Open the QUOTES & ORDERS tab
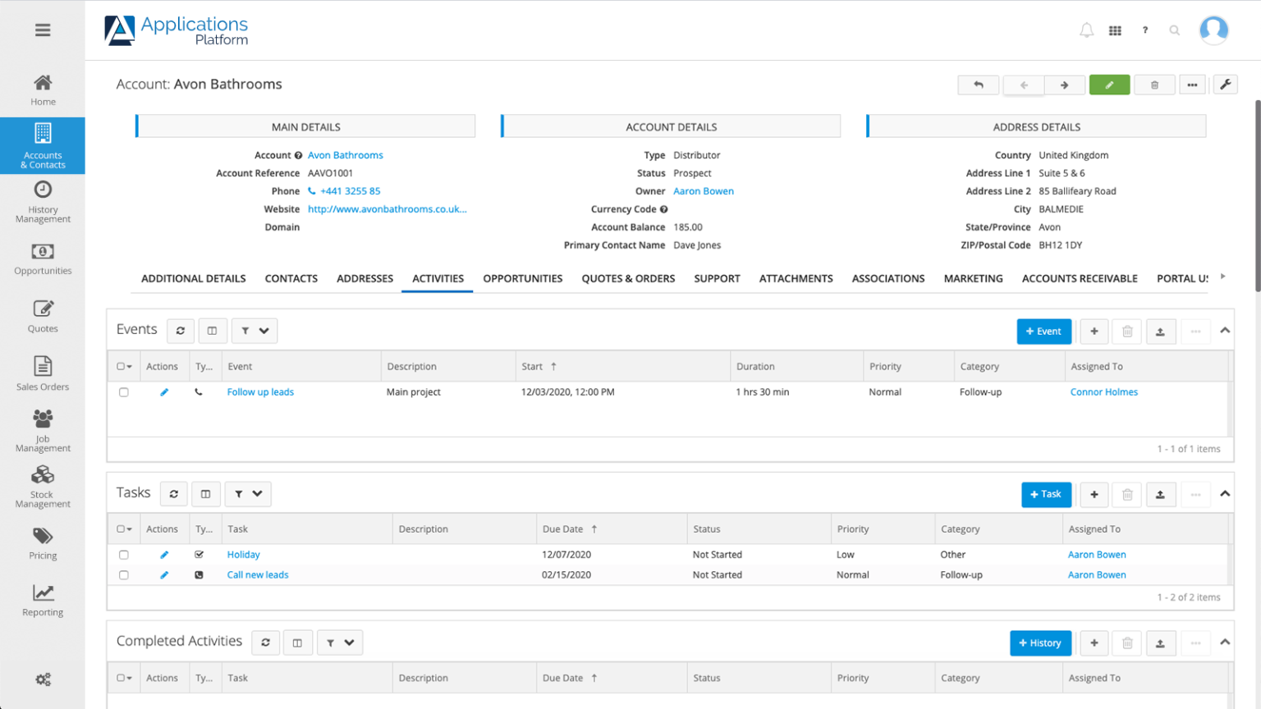This screenshot has width=1261, height=709. pyautogui.click(x=628, y=278)
